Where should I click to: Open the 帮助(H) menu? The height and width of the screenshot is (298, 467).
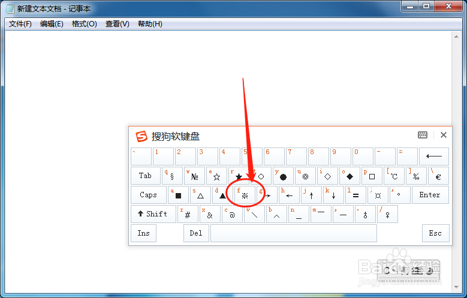(x=150, y=24)
